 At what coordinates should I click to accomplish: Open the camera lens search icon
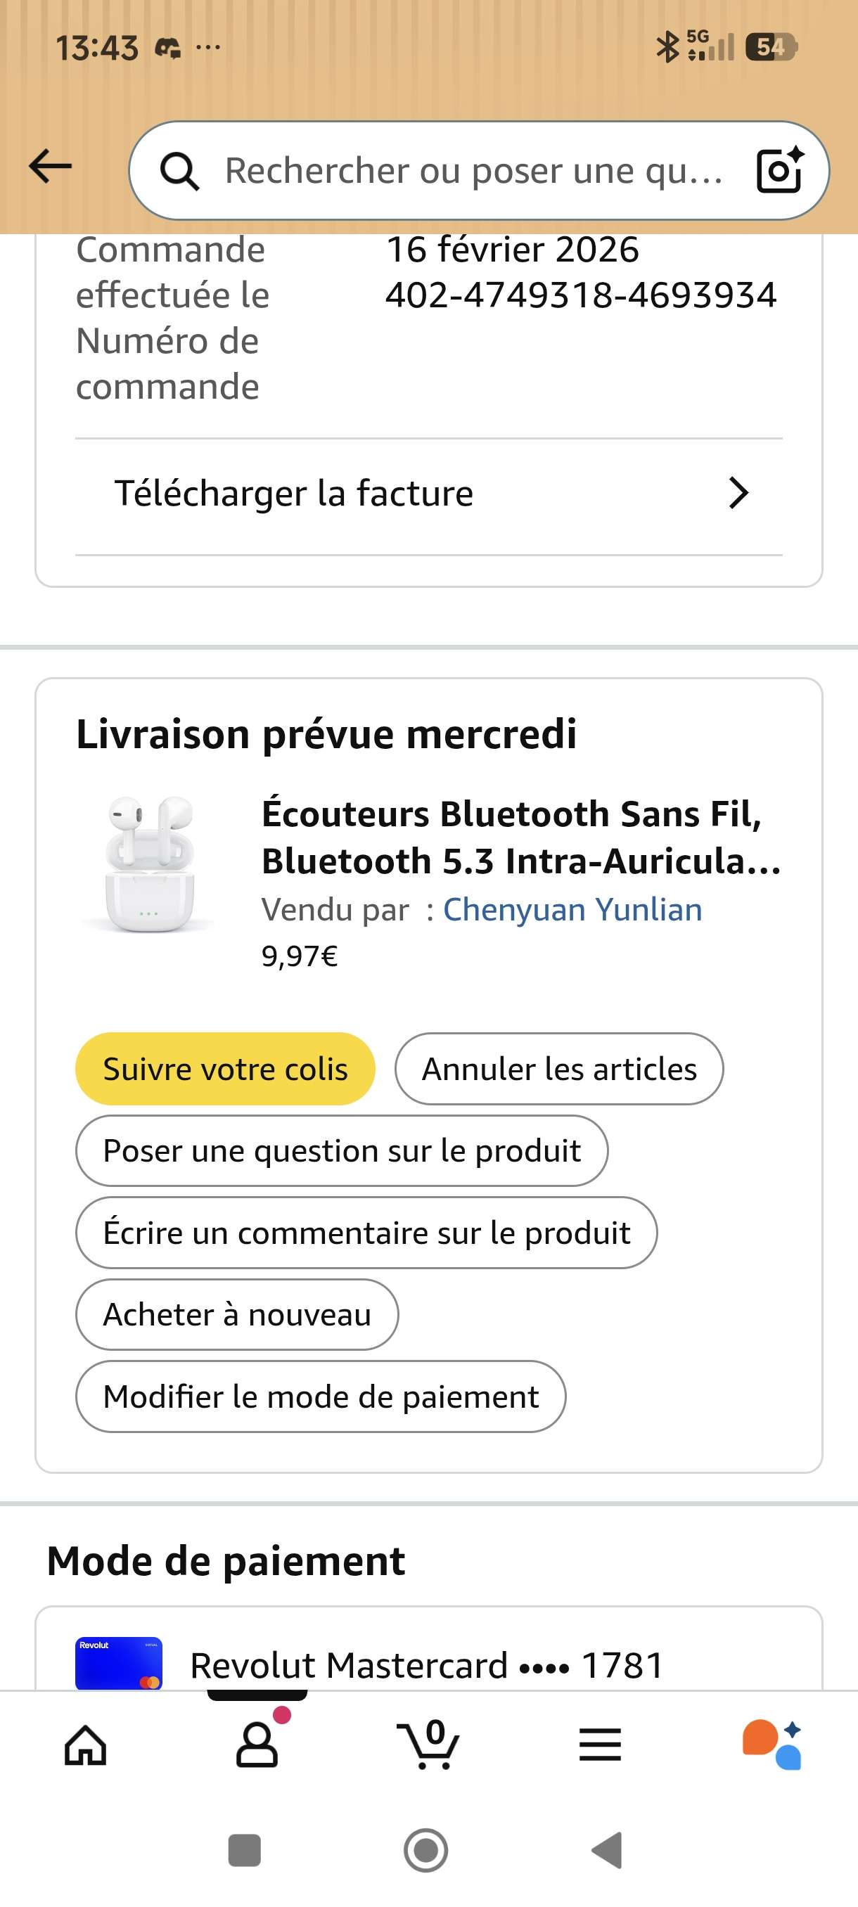[779, 170]
